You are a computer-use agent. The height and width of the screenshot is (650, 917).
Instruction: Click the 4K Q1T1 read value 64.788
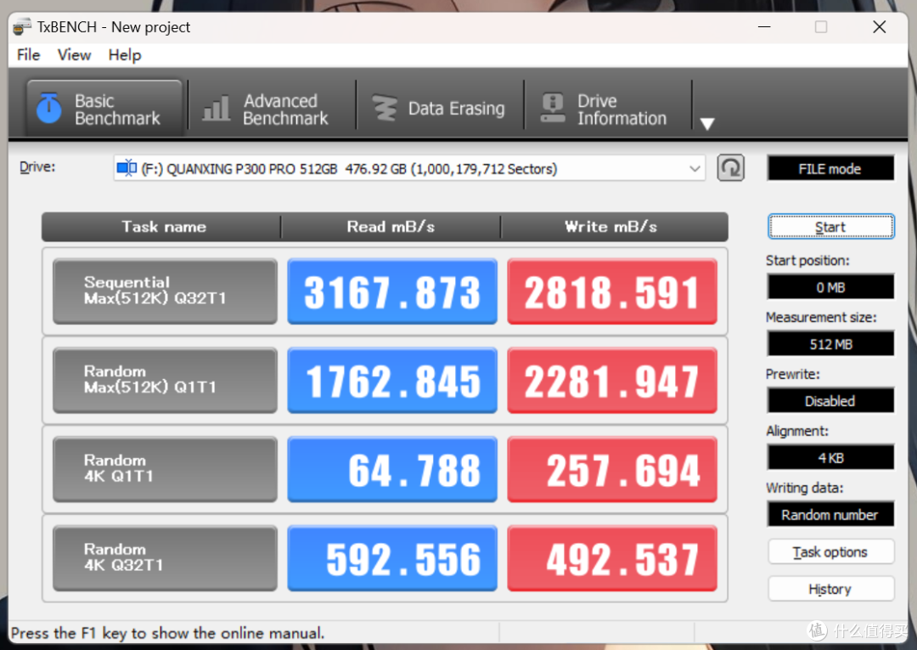(x=392, y=469)
